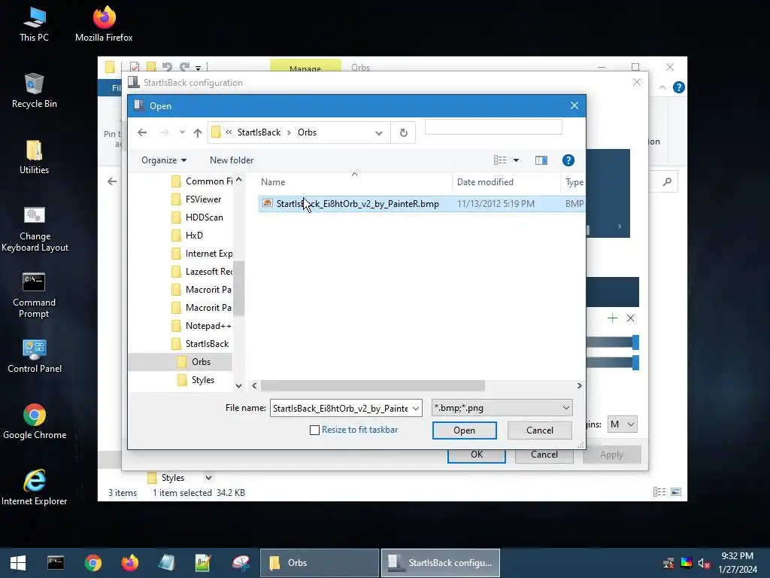
Task: Select the FSViewer folder in tree
Action: tap(196, 199)
